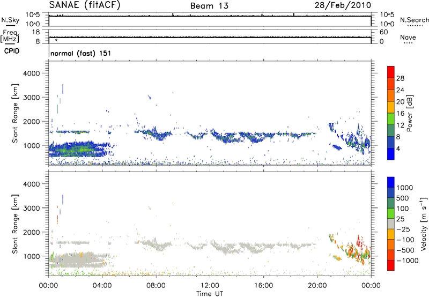Select the 1000 tick in the velocity panel
The width and height of the screenshot is (429, 297).
click(31, 256)
